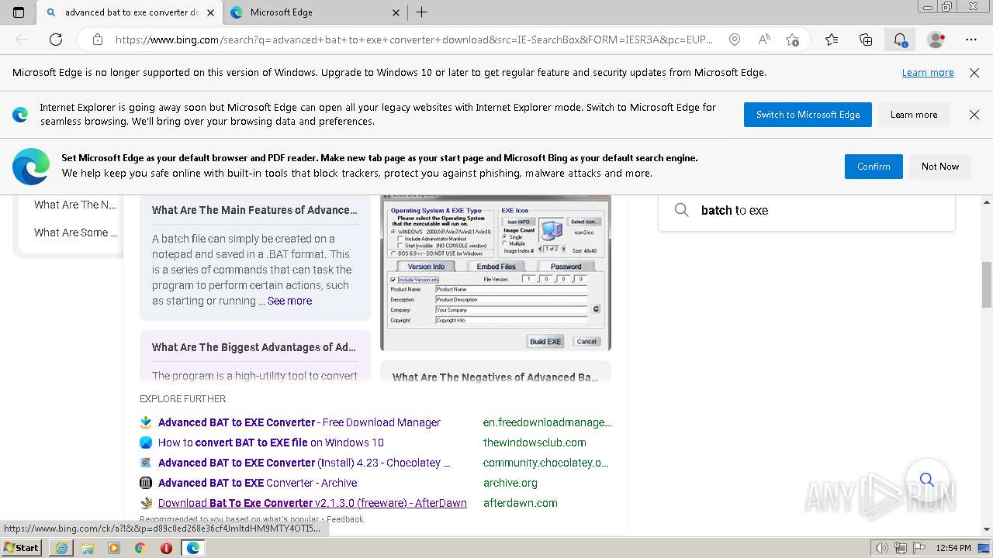Expand 'What Are The Biggest Advantages' card
Image resolution: width=993 pixels, height=558 pixels.
coord(254,347)
